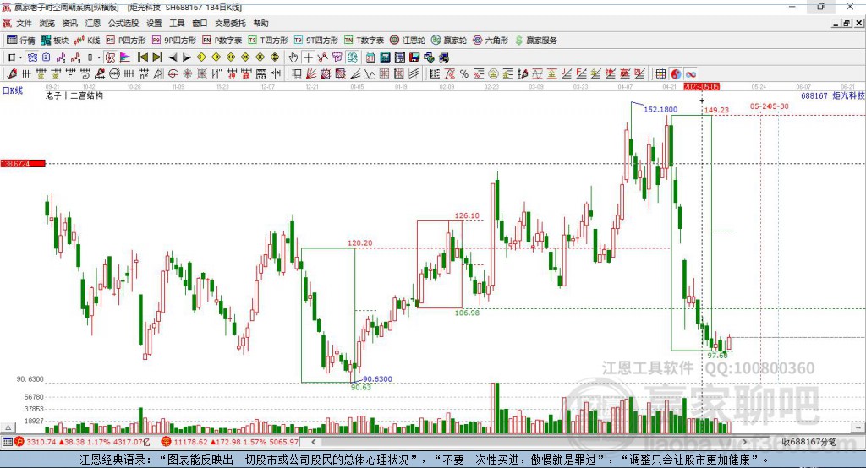Click the 90.6300 low price label
This screenshot has height=468, width=866.
click(377, 378)
